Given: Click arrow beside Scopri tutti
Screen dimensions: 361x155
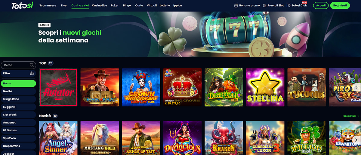Looking at the screenshot, I should tap(358, 116).
